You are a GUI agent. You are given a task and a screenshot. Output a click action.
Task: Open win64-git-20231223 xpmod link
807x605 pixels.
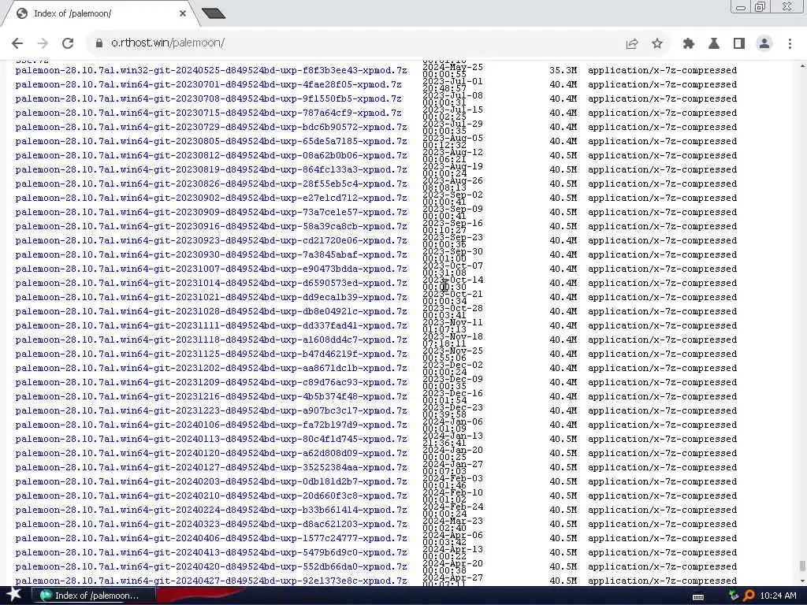point(211,410)
